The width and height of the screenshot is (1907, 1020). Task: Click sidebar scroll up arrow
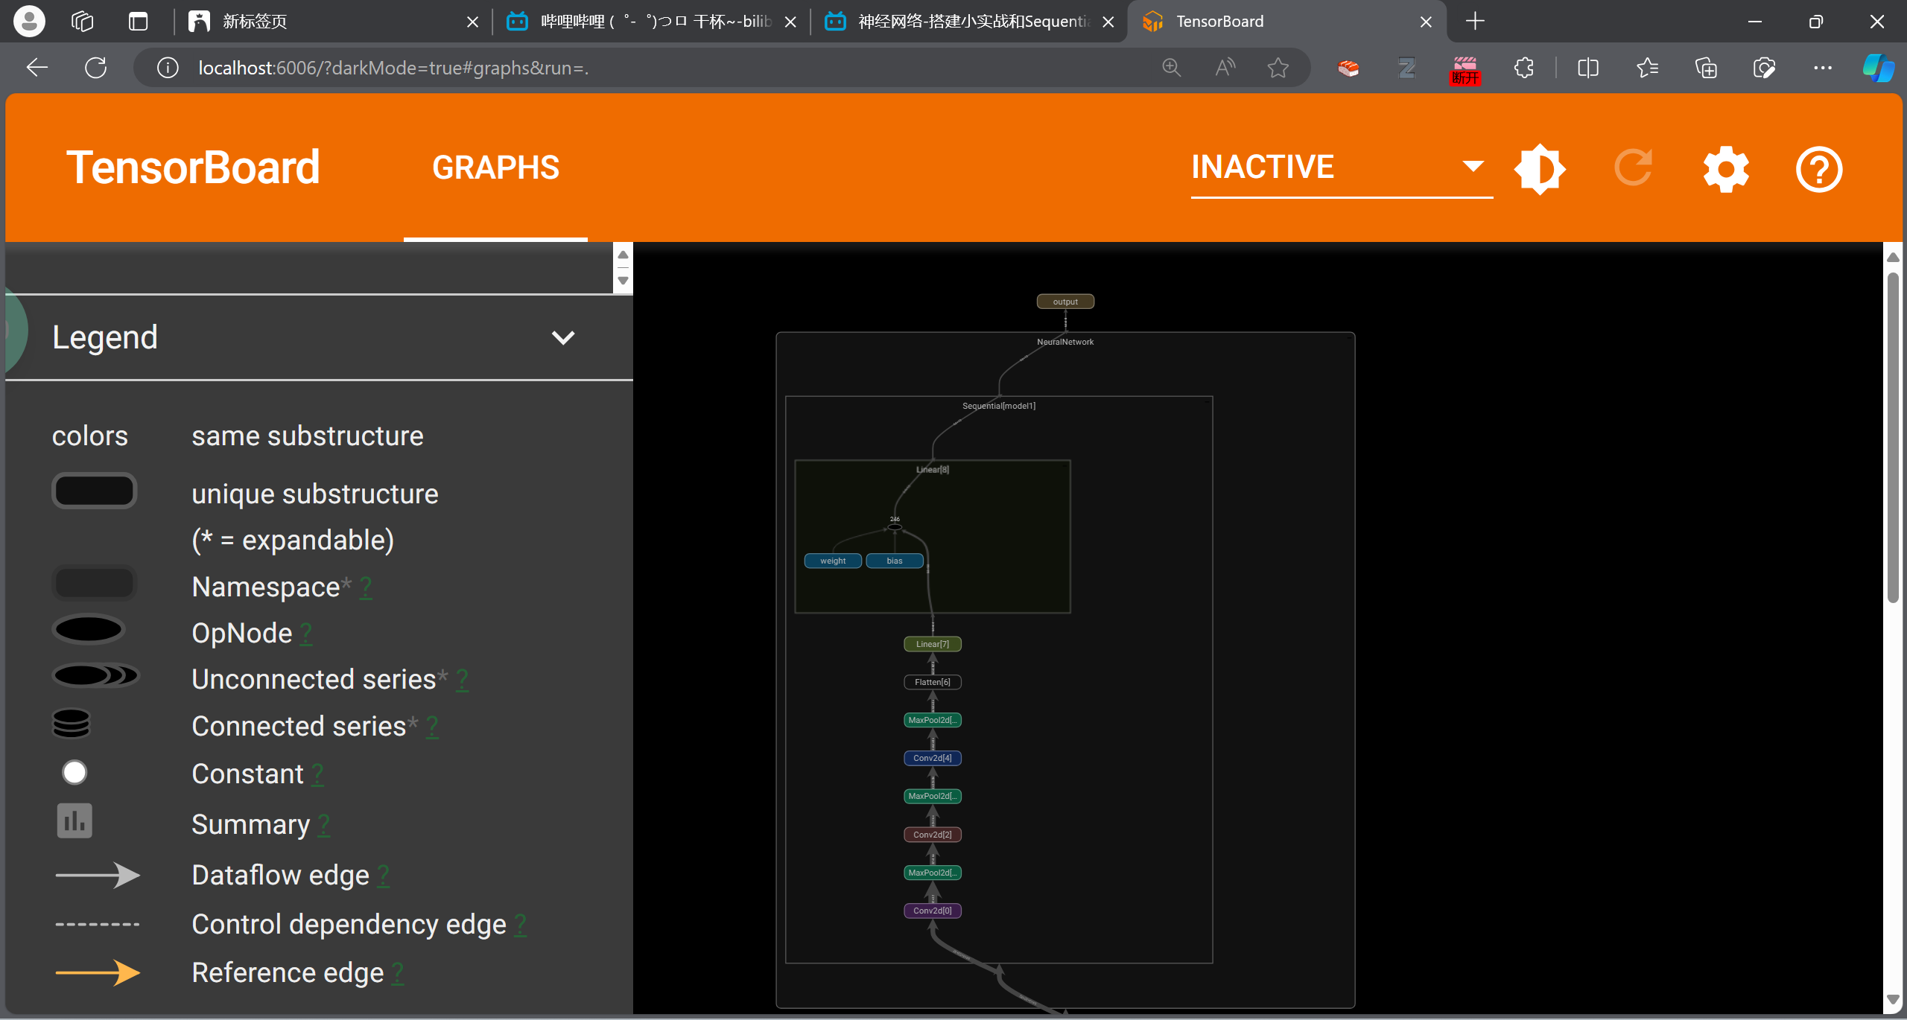click(623, 255)
